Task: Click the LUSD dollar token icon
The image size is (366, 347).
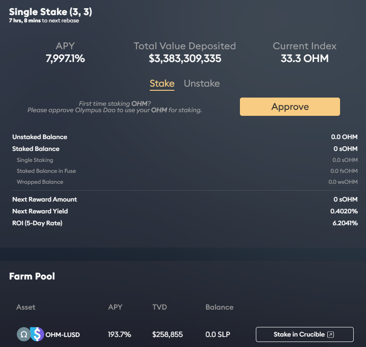Action: [37, 334]
